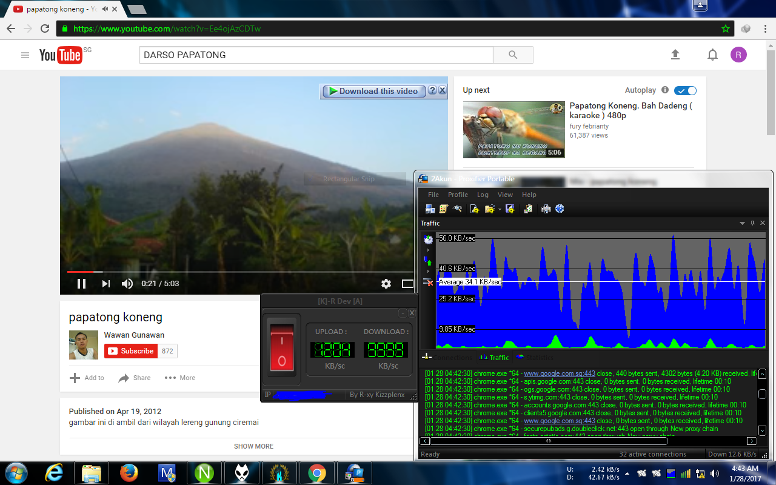Open Proxifier help via the globe icon
776x485 pixels.
tap(560, 209)
